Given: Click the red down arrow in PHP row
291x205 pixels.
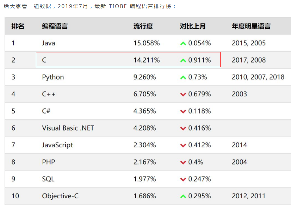Looking at the screenshot, I should pyautogui.click(x=183, y=162).
